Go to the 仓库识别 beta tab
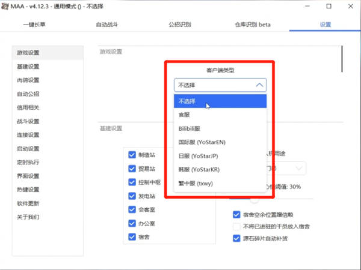Screen dimensions: 361x270 tap(252, 25)
